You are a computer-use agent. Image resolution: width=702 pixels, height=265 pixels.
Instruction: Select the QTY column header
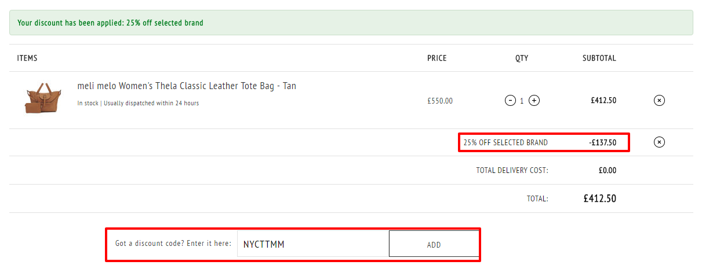[522, 58]
